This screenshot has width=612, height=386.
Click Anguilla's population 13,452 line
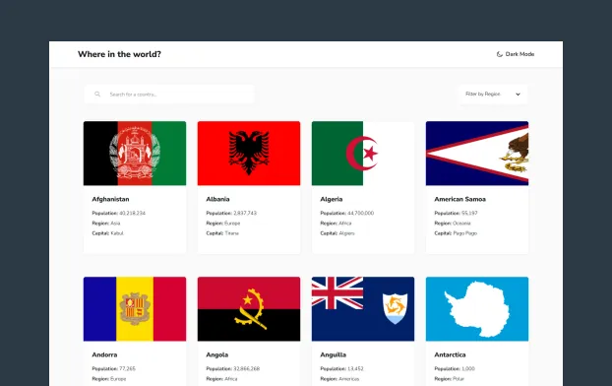click(341, 369)
